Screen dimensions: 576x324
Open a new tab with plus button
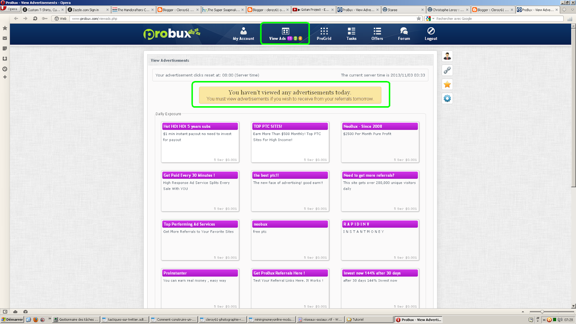pyautogui.click(x=564, y=10)
